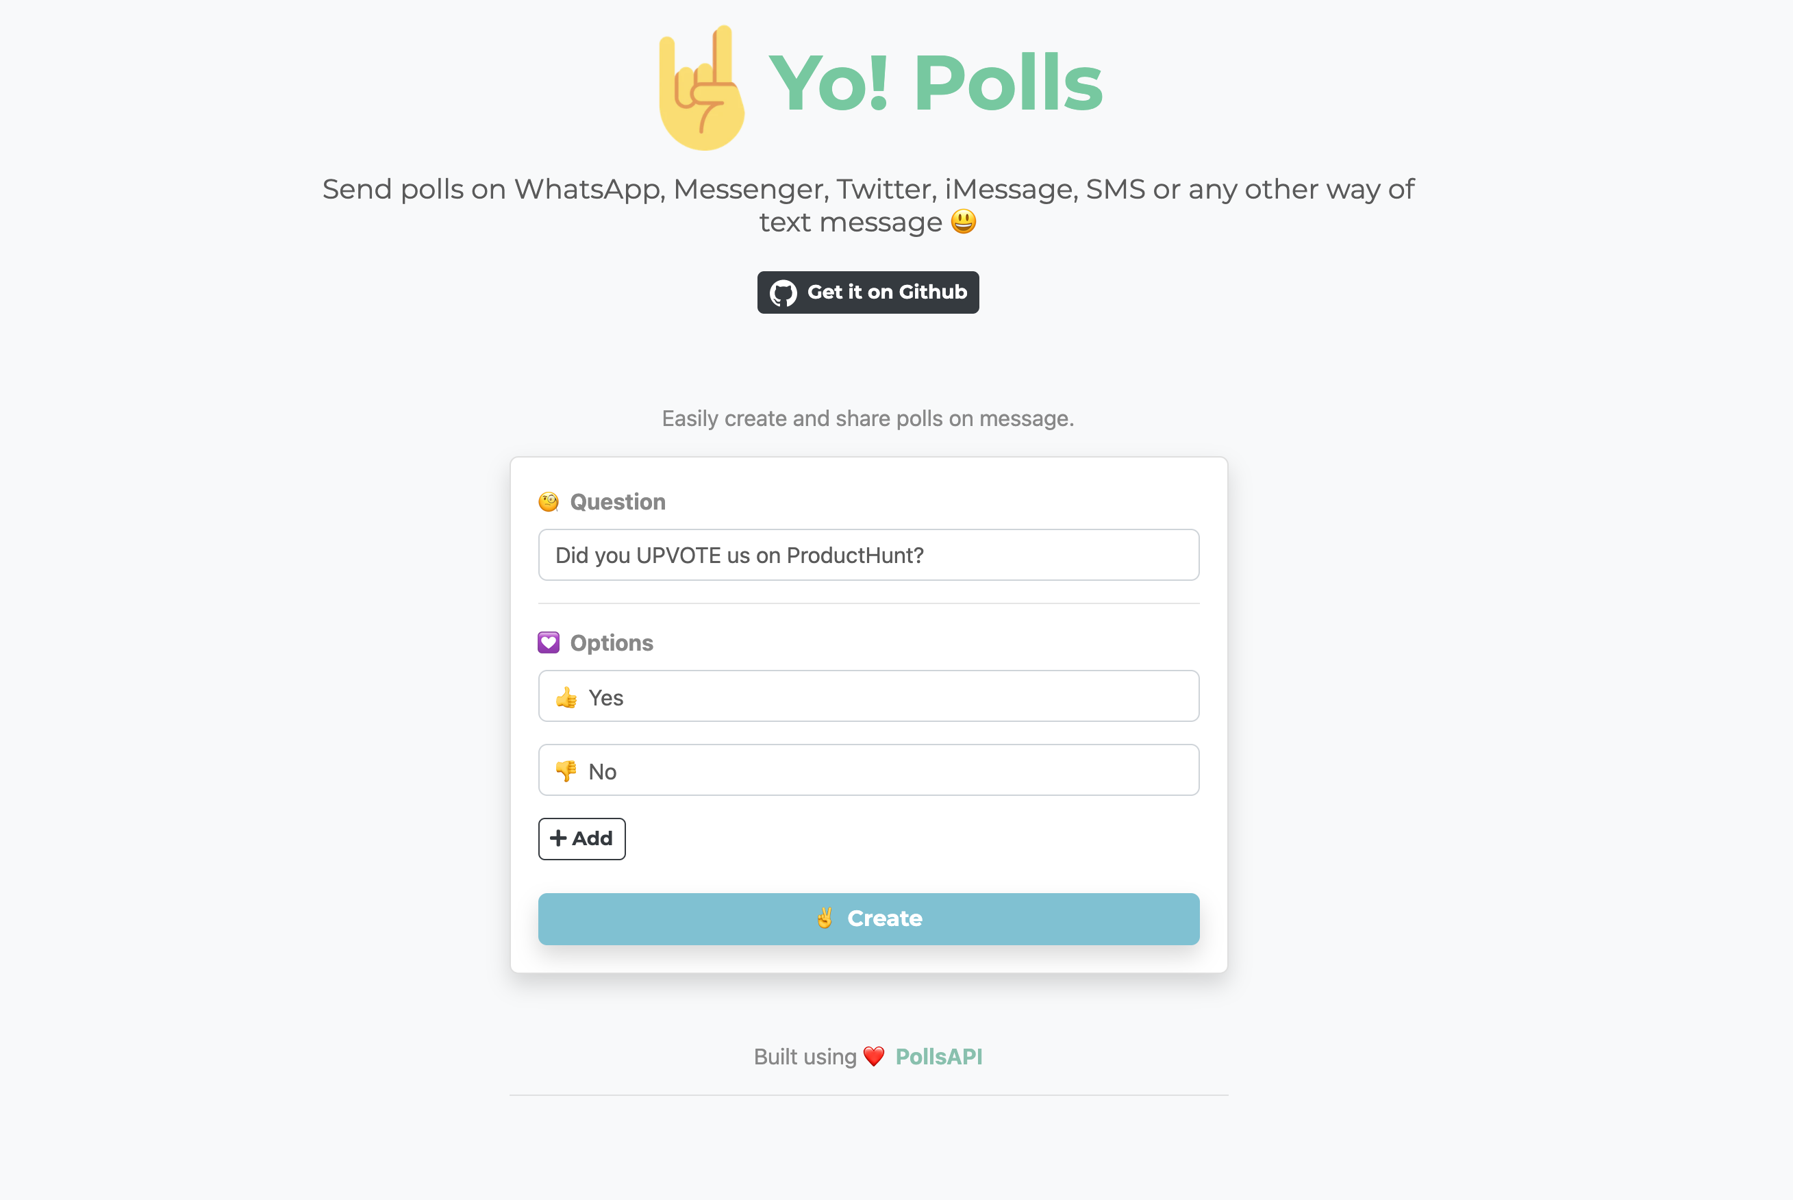Screen dimensions: 1793x1200
Task: Open the project via Get it on Github
Action: click(867, 292)
